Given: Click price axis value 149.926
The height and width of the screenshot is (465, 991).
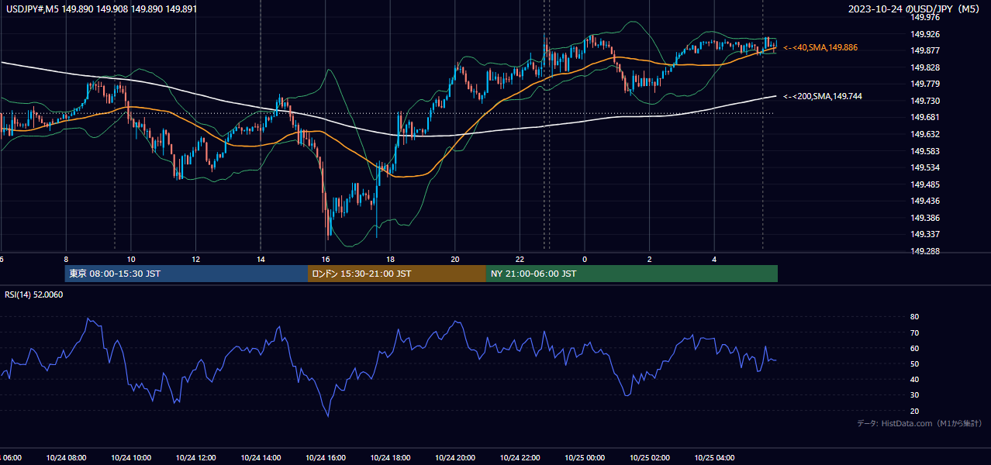Looking at the screenshot, I should tap(924, 34).
